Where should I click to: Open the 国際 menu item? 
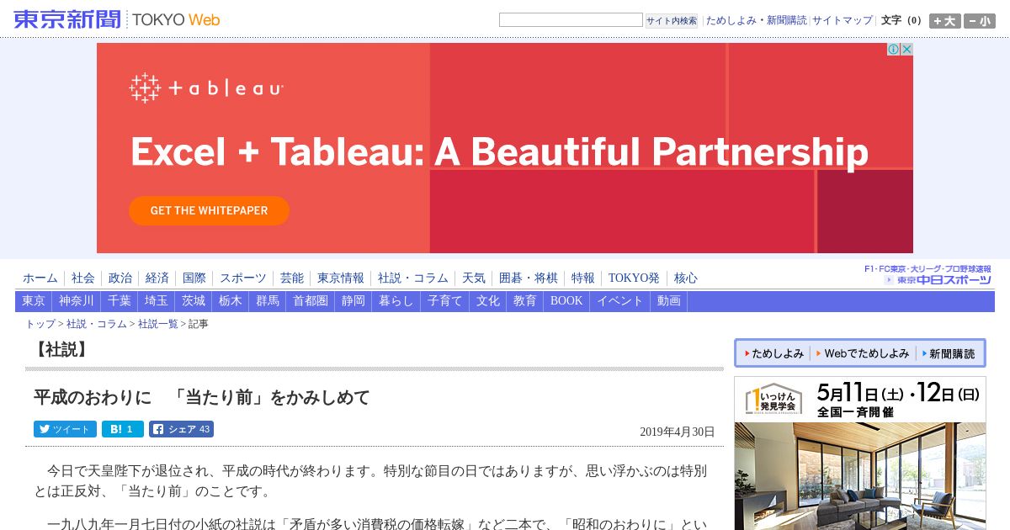coord(194,278)
